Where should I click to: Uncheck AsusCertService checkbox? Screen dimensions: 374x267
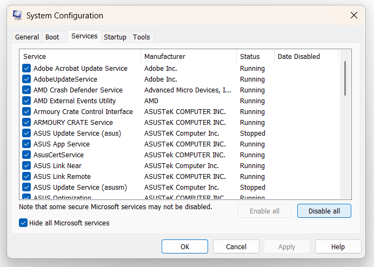tap(26, 155)
